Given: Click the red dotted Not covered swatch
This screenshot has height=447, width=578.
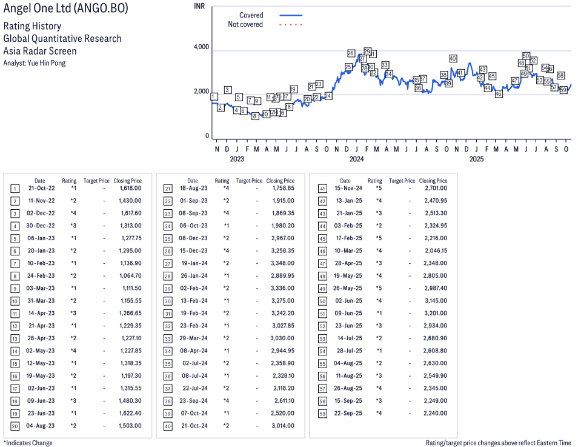Looking at the screenshot, I should [x=291, y=25].
